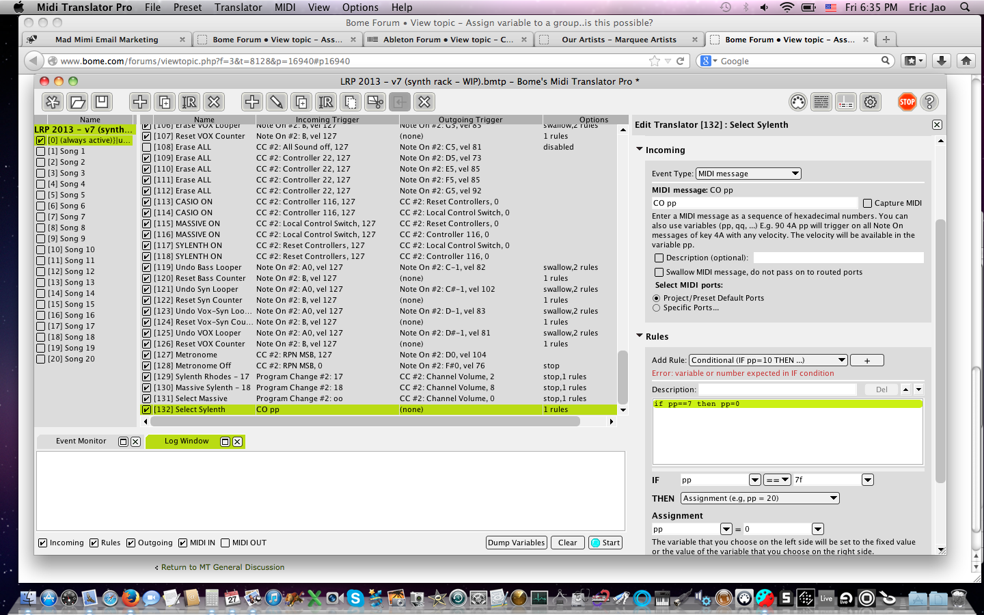This screenshot has height=615, width=984.
Task: Click the Dump Variables button
Action: (516, 543)
